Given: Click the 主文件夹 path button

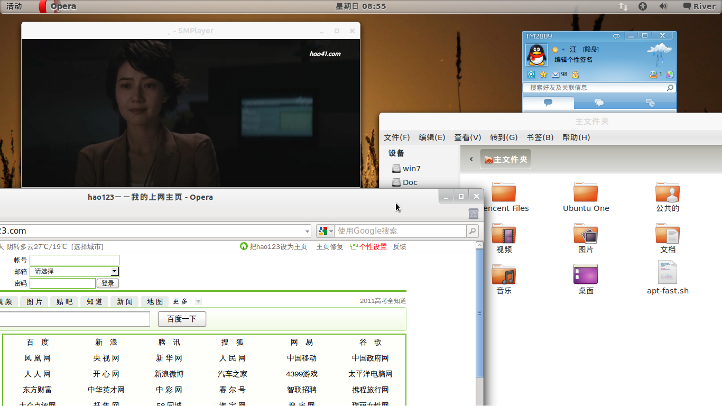Looking at the screenshot, I should point(505,159).
